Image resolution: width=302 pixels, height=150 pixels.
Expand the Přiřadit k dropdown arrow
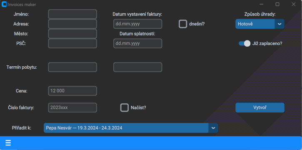213,128
